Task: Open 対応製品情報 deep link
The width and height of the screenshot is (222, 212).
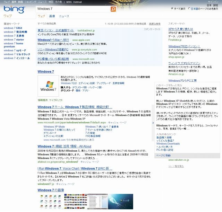Action: (x=93, y=136)
